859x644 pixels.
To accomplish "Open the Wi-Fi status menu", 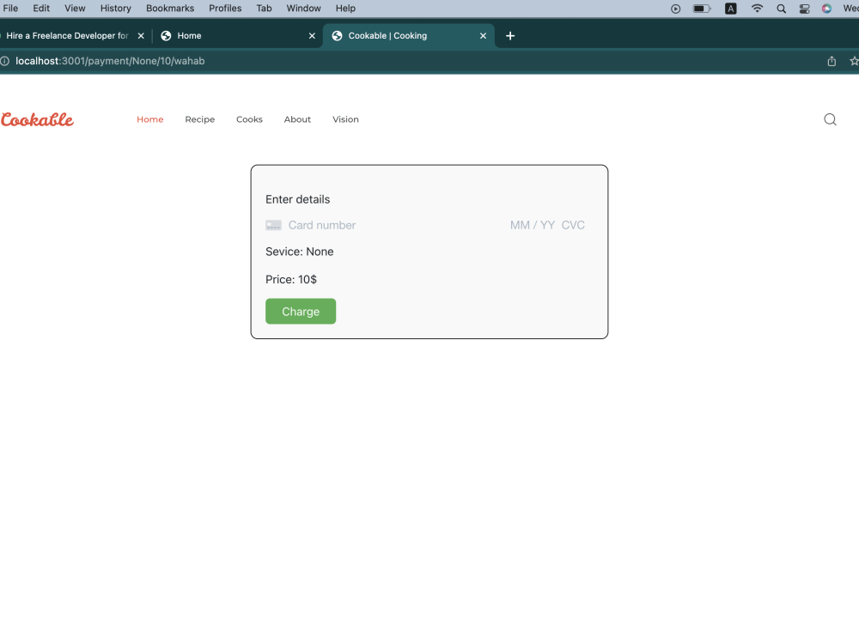I will [757, 9].
